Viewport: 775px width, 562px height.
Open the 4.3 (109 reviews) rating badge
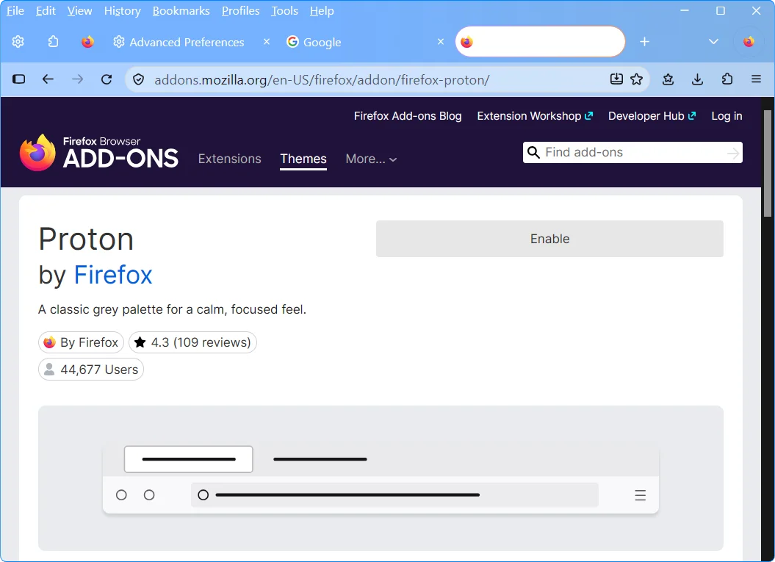pos(192,342)
